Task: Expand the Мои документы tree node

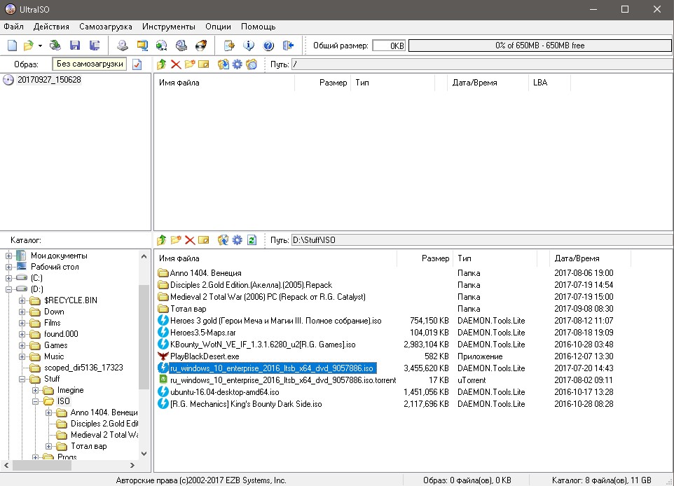Action: (x=8, y=256)
